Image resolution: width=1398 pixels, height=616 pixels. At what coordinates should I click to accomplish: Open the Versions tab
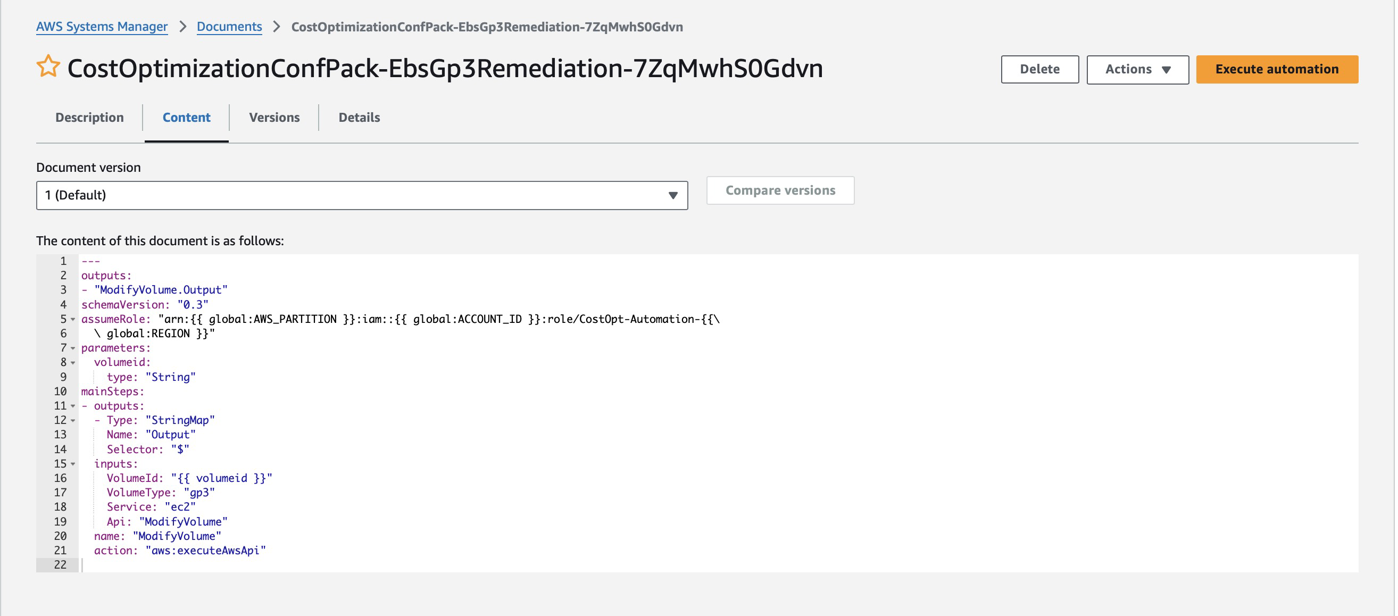[x=274, y=117]
